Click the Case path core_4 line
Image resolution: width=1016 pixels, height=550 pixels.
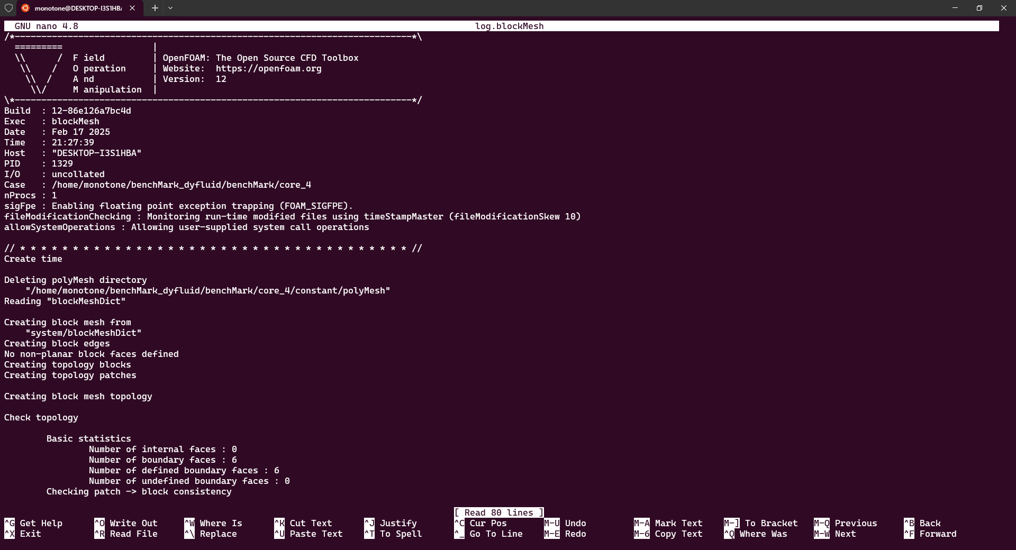[x=158, y=185]
